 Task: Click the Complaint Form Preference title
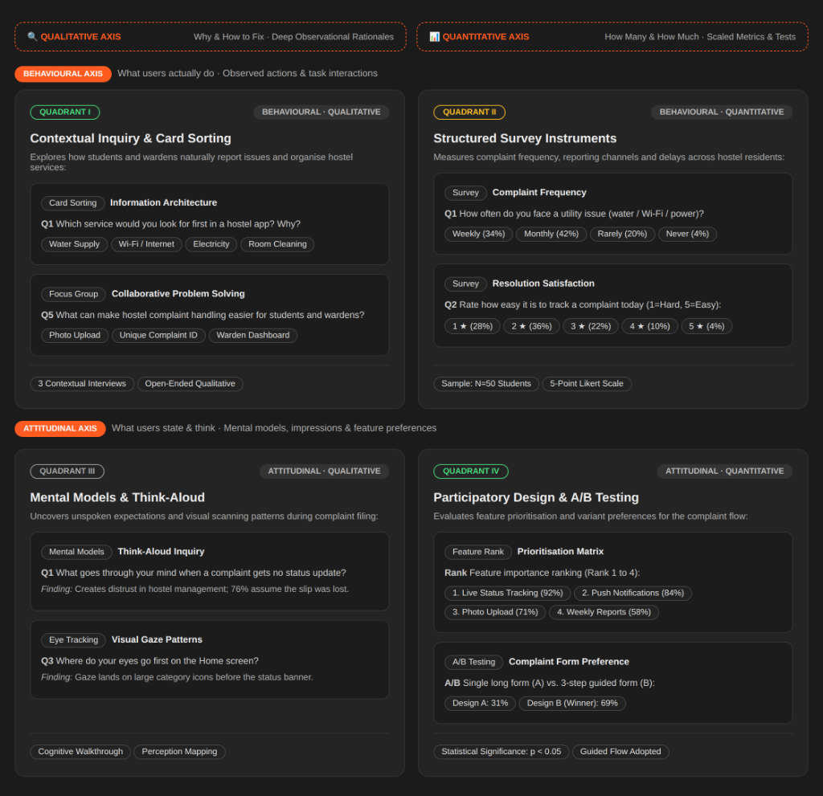click(569, 662)
